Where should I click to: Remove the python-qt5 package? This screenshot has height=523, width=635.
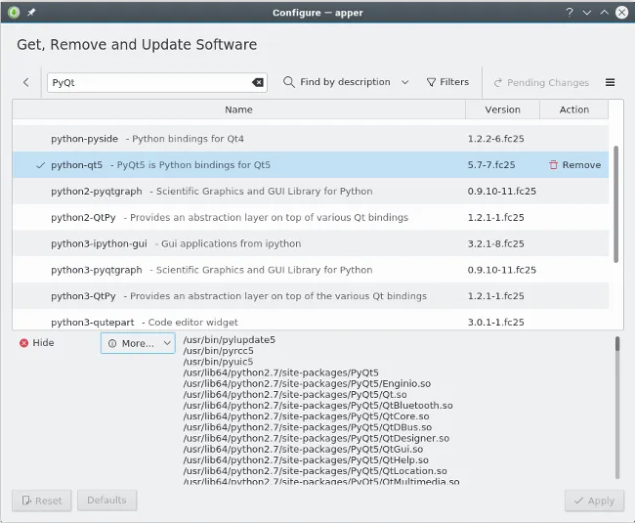pos(574,165)
